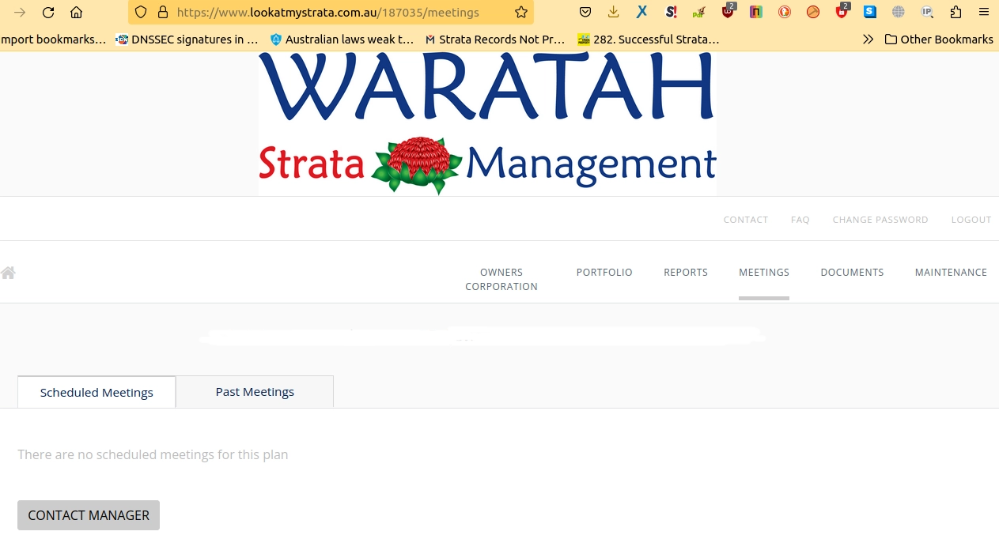Open the CONTACT page link

click(x=745, y=220)
